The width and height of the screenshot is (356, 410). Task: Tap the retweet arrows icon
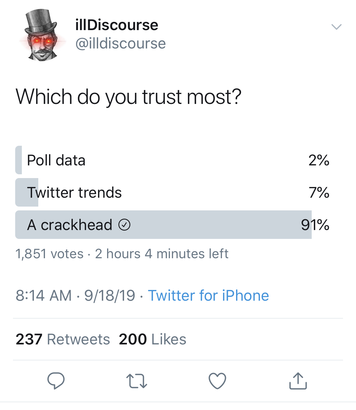(137, 381)
